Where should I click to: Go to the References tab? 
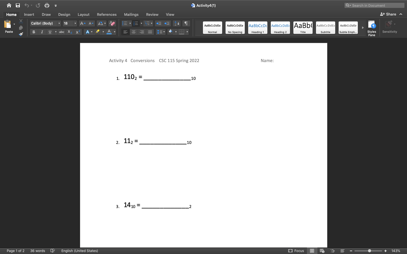click(107, 14)
